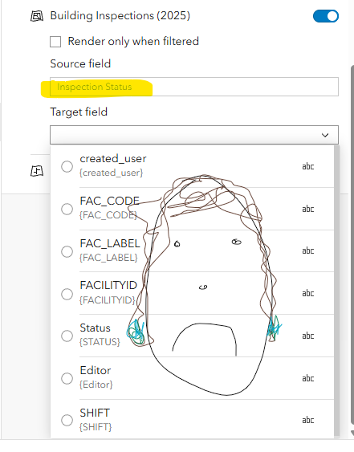
Task: Choose the Editor field entry
Action: [192, 378]
